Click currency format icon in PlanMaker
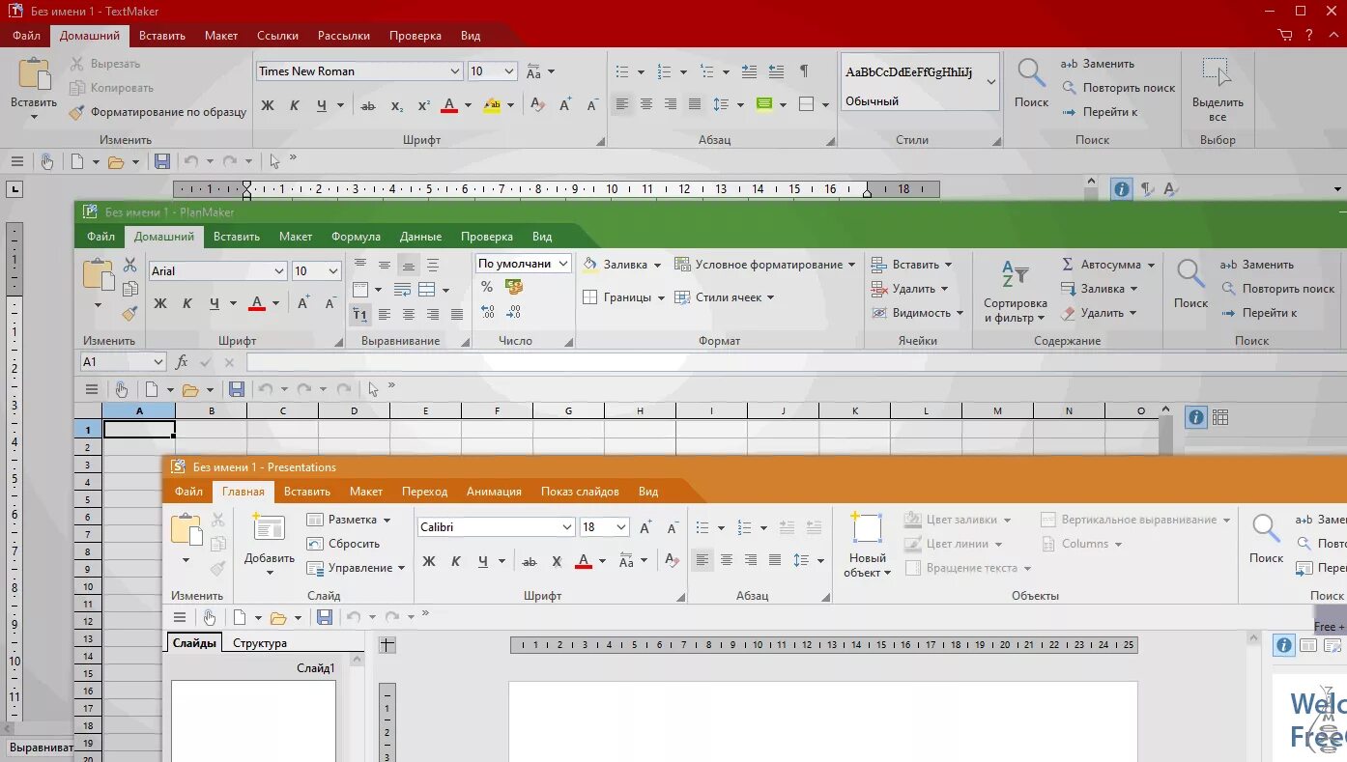This screenshot has height=762, width=1347. coord(514,287)
